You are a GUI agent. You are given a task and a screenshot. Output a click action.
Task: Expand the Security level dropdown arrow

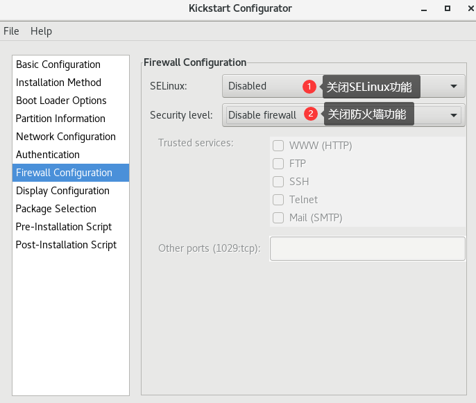[454, 115]
